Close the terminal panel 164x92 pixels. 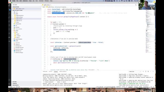click(x=153, y=72)
